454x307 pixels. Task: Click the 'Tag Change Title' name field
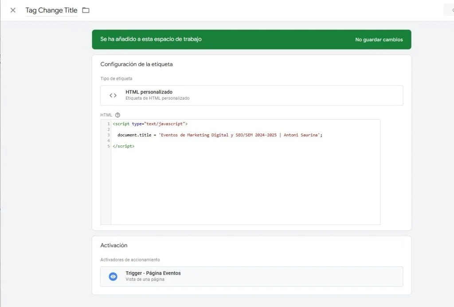51,10
